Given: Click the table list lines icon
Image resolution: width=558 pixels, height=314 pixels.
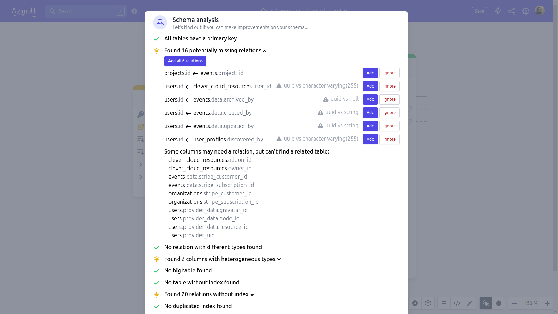Looking at the screenshot, I should point(444,303).
